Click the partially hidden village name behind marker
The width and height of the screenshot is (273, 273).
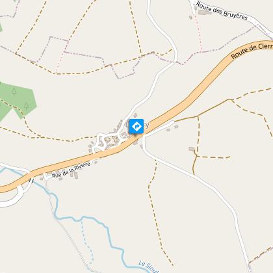[x=137, y=125]
